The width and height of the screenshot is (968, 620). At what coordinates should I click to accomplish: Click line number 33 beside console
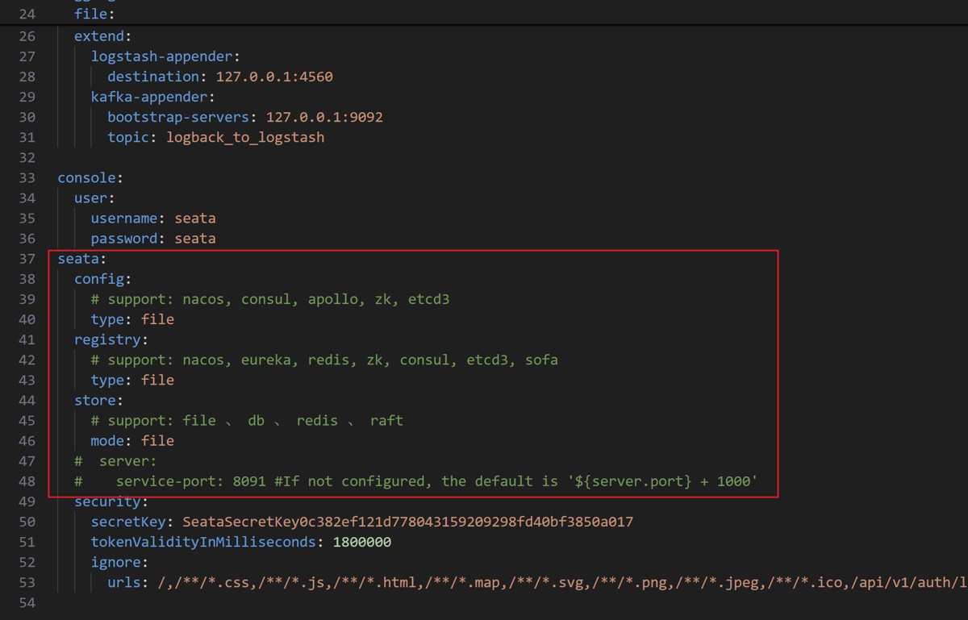click(x=26, y=177)
